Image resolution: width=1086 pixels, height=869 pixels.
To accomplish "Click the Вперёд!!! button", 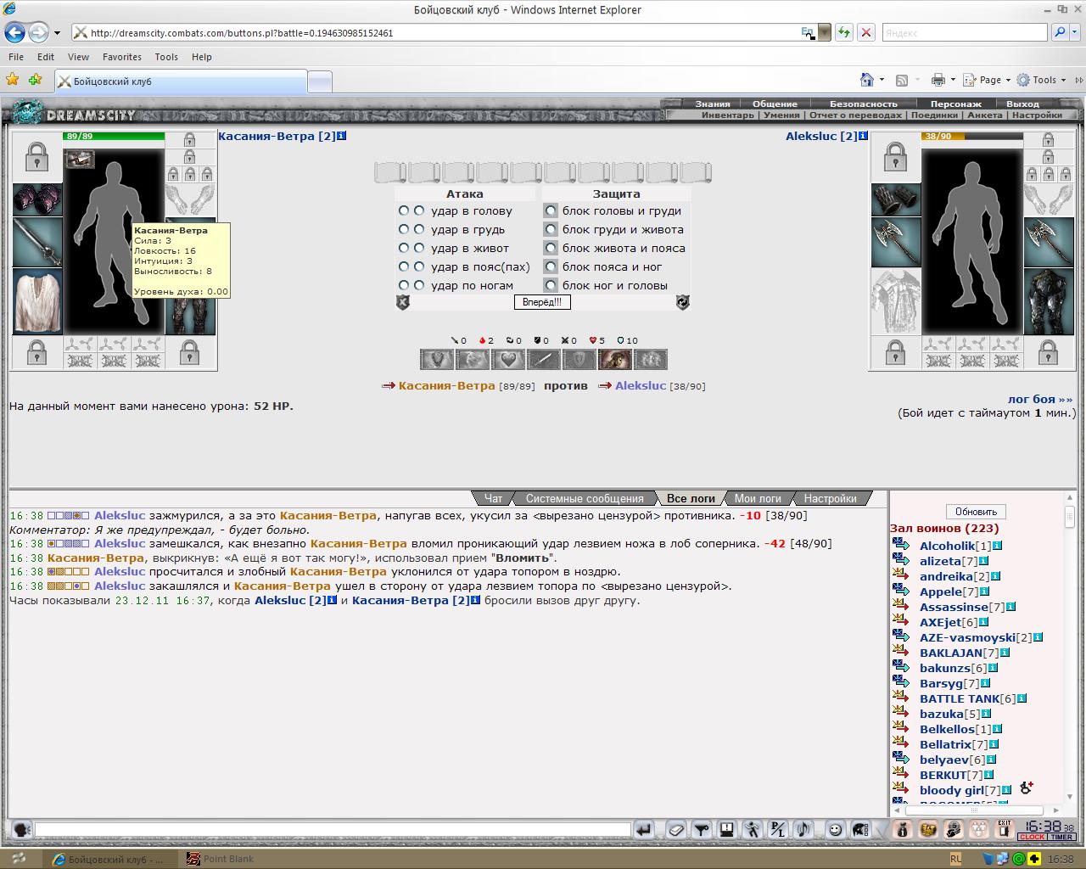I will pos(542,302).
